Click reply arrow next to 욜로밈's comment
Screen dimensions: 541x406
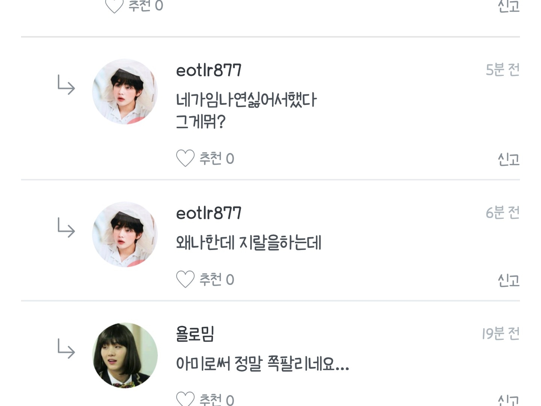click(x=66, y=348)
